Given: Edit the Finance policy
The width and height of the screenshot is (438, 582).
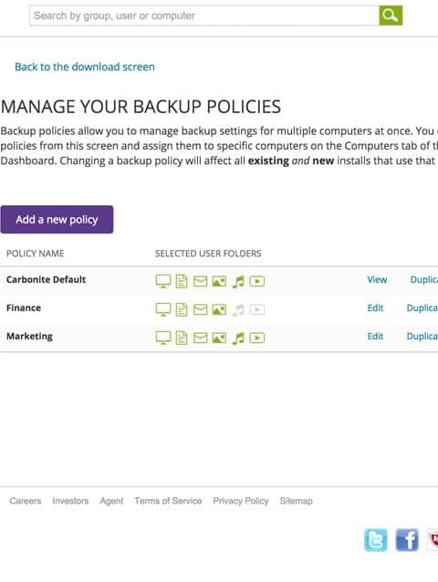Looking at the screenshot, I should [375, 307].
